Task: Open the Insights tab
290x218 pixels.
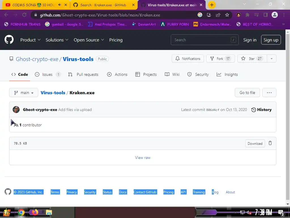Action: 227,74
